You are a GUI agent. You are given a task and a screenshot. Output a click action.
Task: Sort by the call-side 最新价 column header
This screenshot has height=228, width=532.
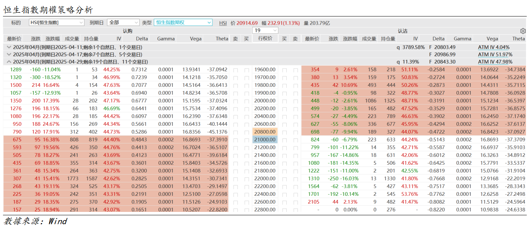click(14, 39)
